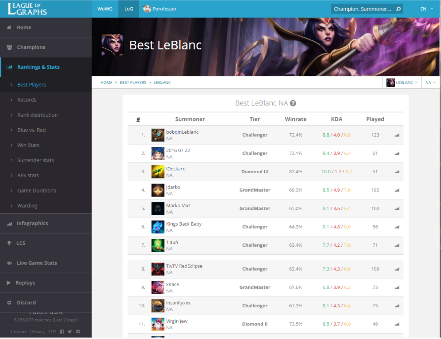Screen dimensions: 441x339
Task: Open graph icon for Marko Mid row
Action: point(397,208)
